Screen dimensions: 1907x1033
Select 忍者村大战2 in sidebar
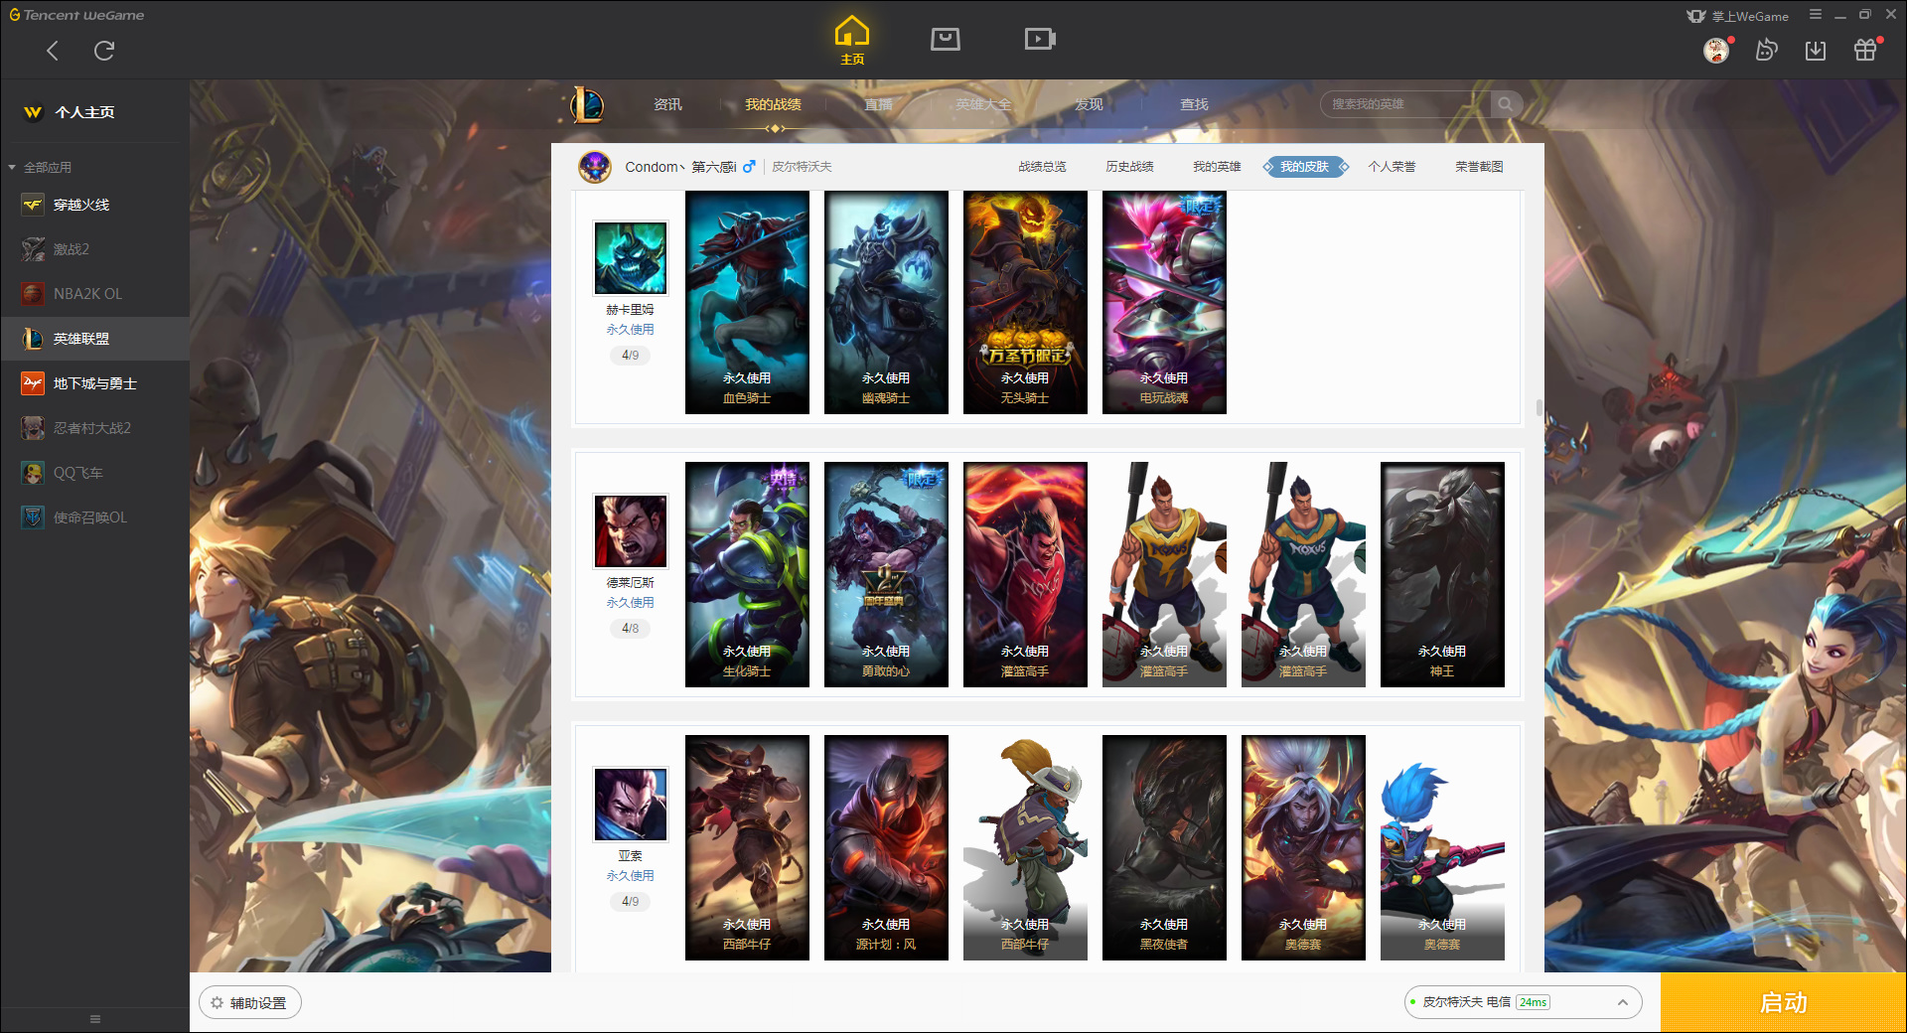pos(94,428)
